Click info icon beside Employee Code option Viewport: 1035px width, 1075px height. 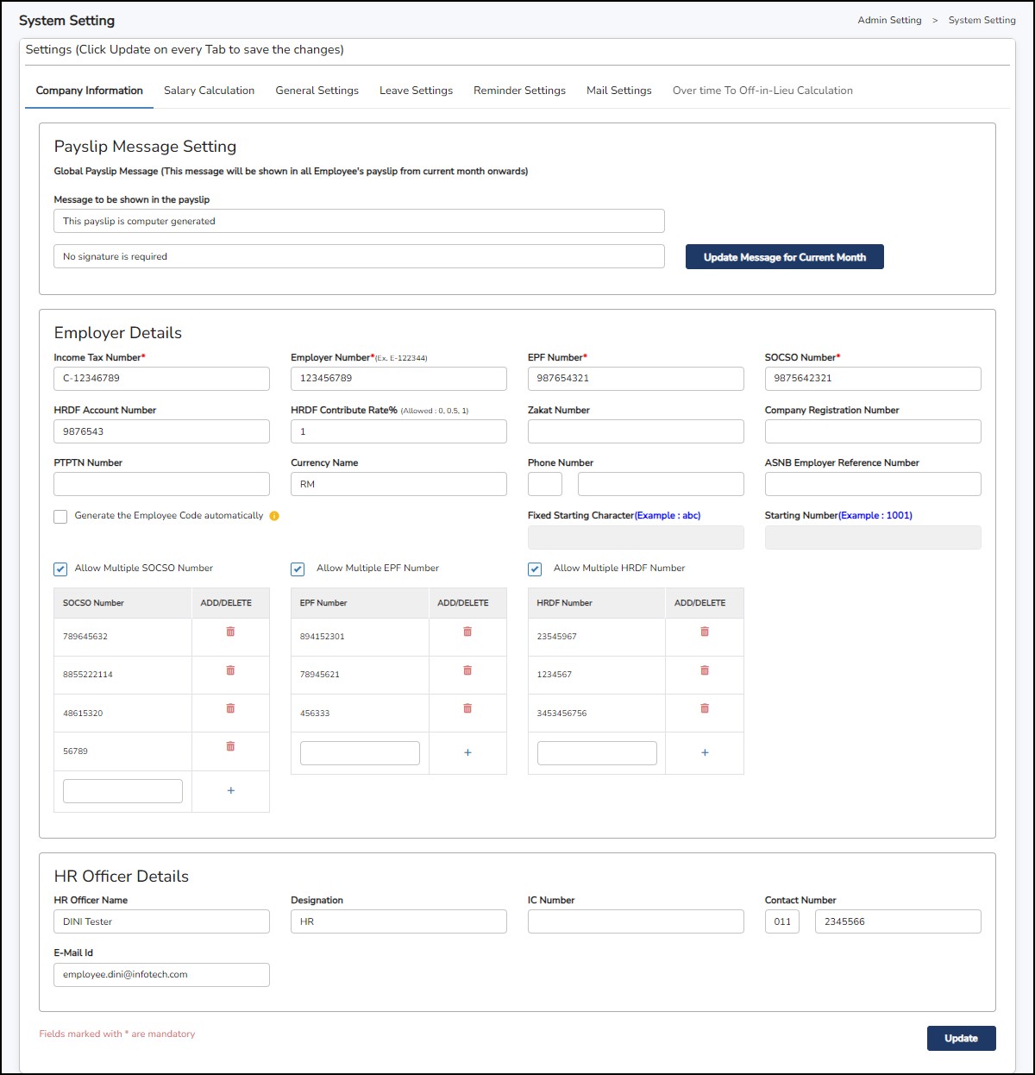click(x=274, y=516)
